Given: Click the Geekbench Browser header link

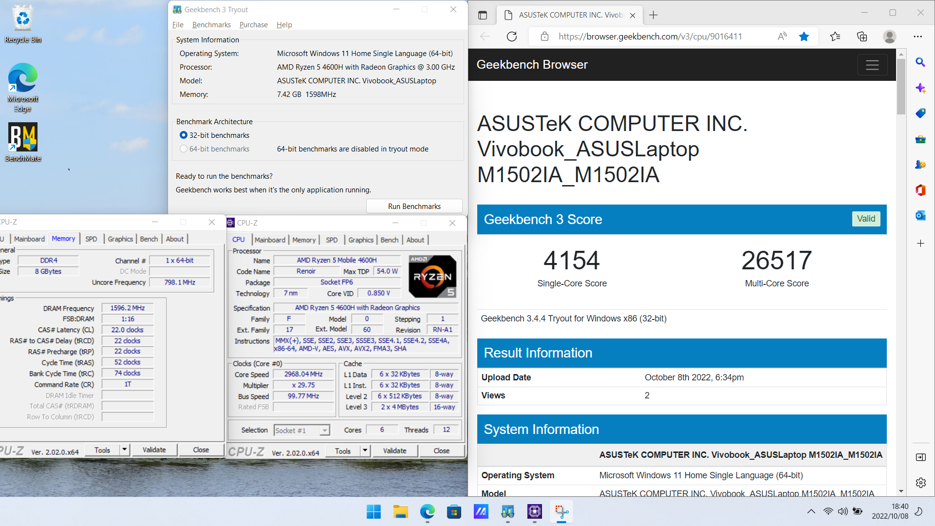Looking at the screenshot, I should click(x=532, y=64).
